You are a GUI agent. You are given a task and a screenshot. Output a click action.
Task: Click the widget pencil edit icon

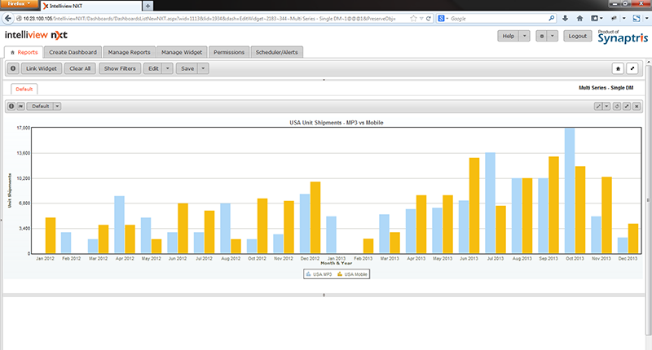click(x=598, y=106)
